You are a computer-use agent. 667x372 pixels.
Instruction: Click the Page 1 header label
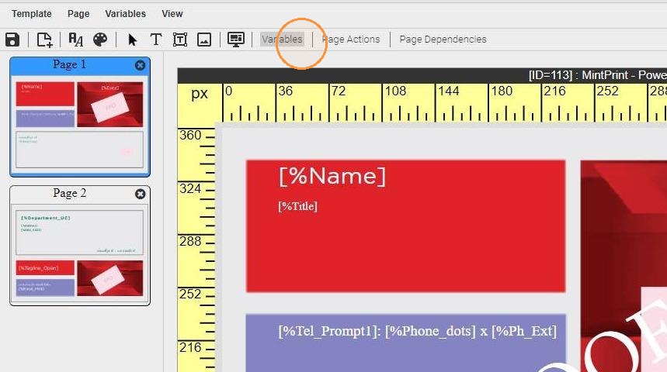point(69,64)
